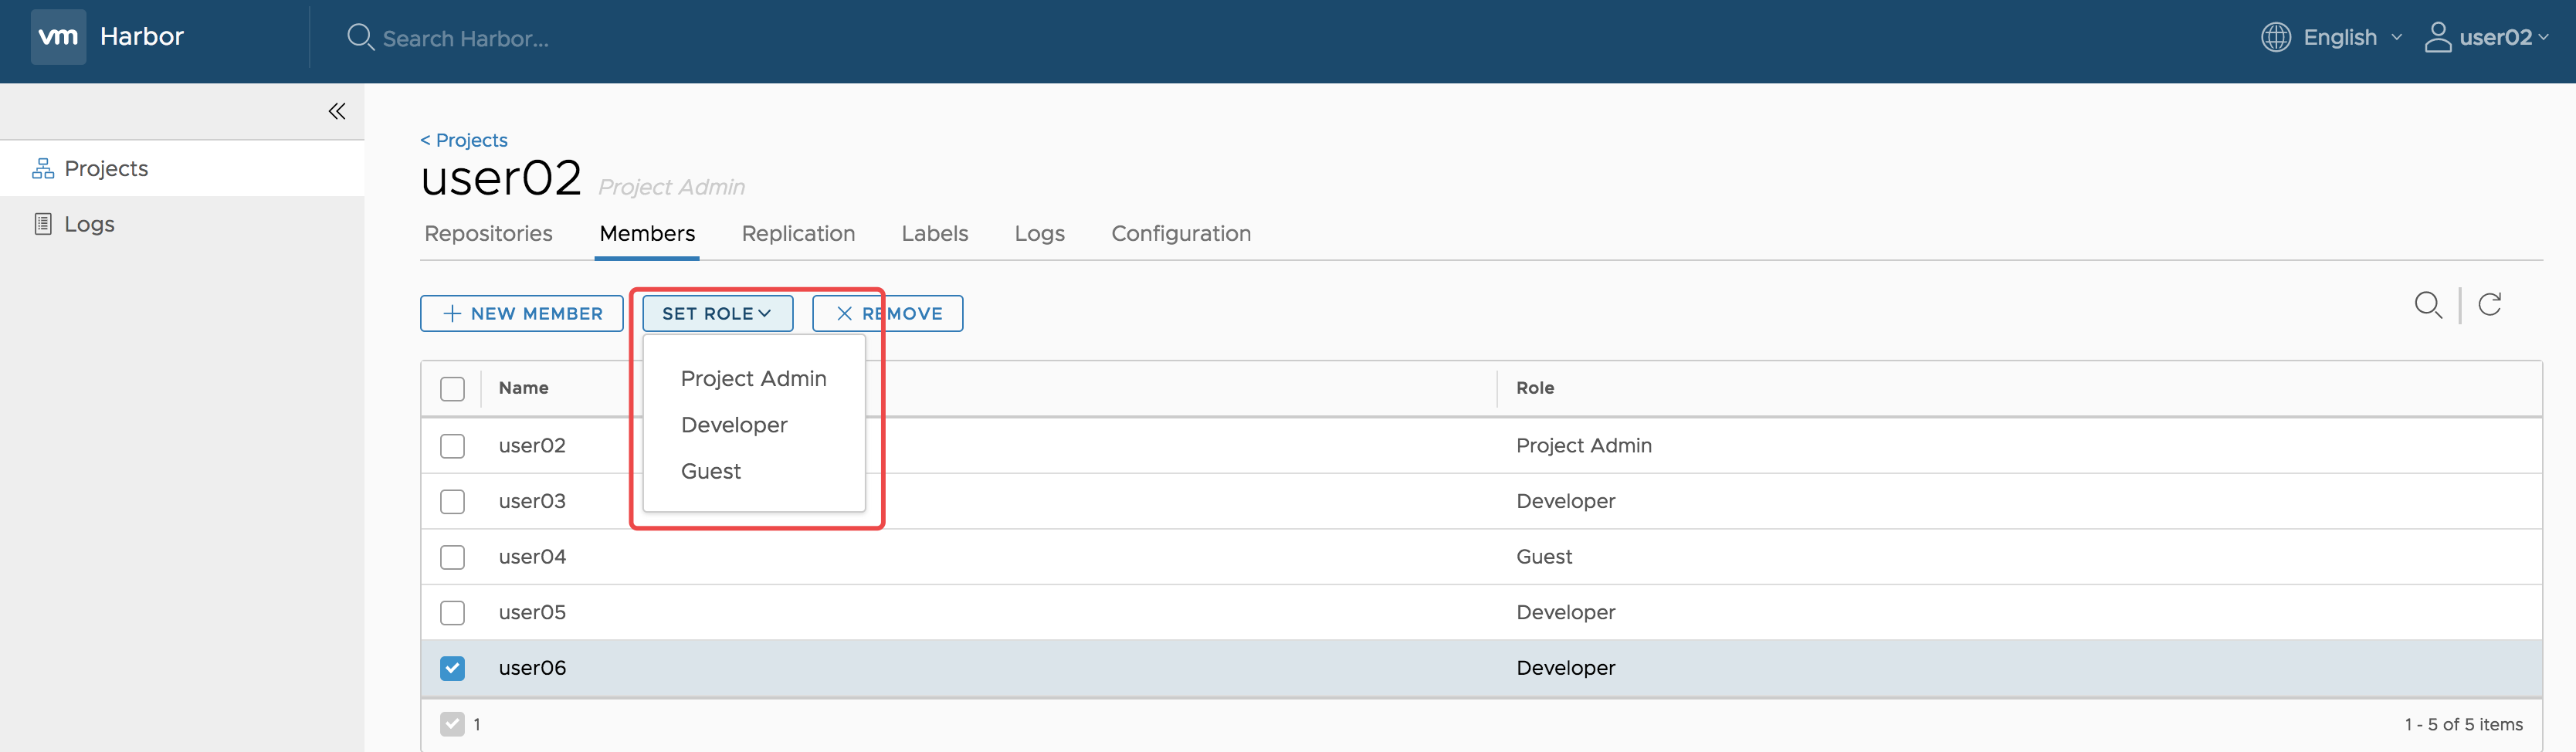The image size is (2576, 752).
Task: Click the Logs sidebar icon
Action: 43,224
